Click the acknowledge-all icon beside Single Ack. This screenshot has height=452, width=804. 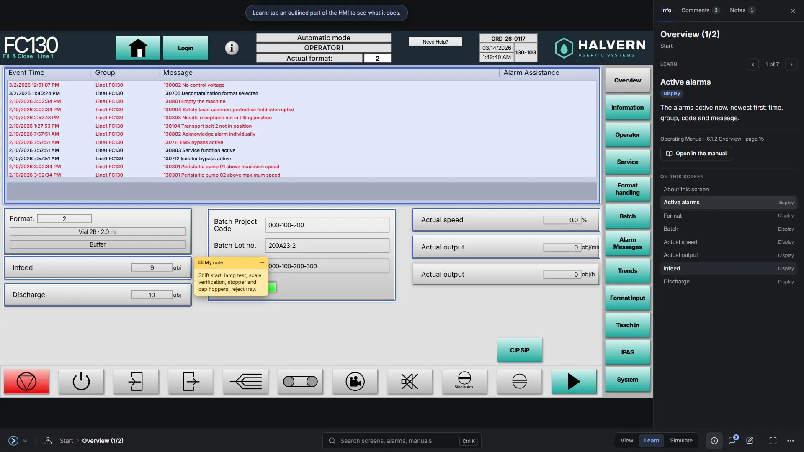pyautogui.click(x=520, y=381)
